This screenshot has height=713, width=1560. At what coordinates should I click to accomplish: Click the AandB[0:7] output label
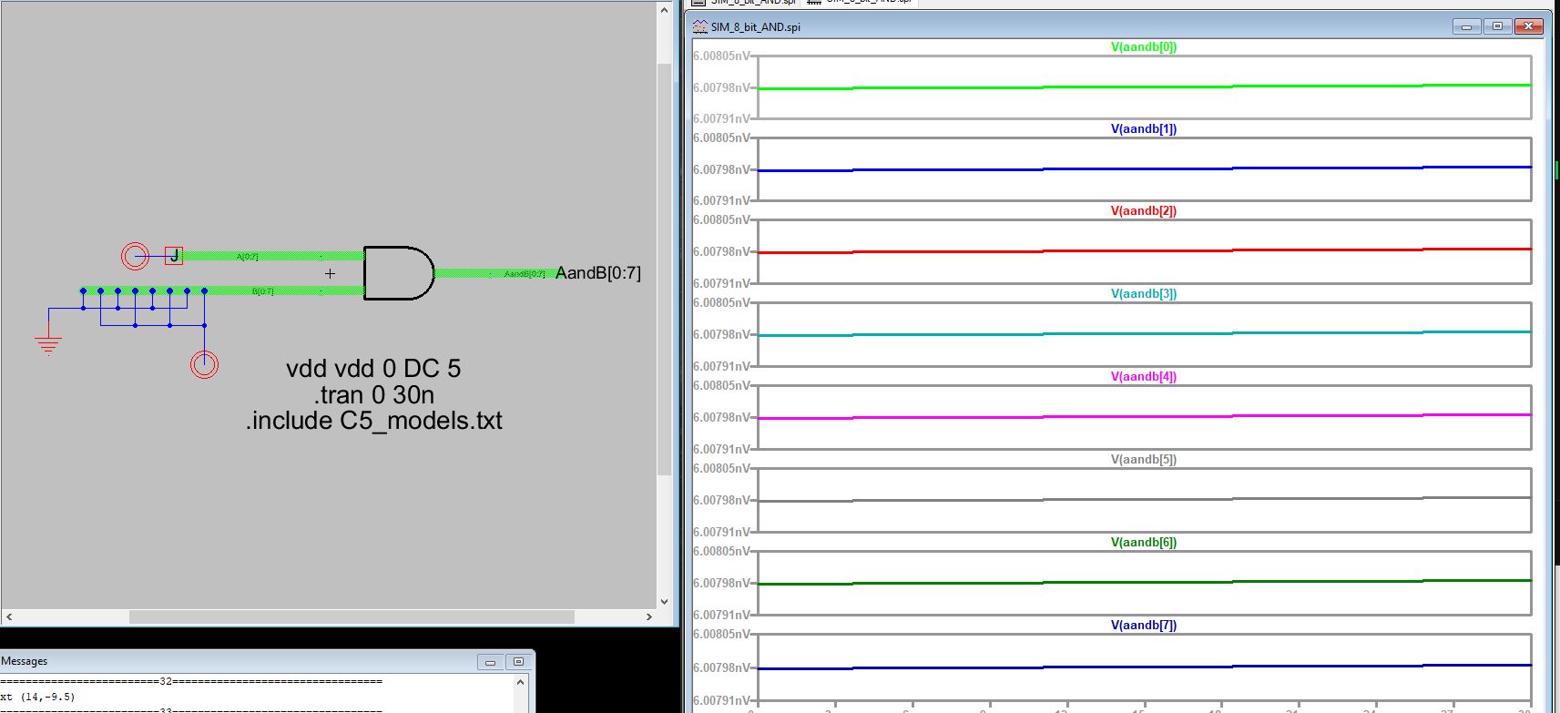pos(597,273)
